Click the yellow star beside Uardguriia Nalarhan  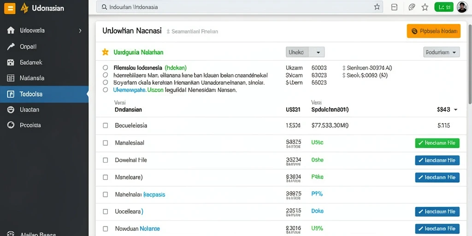[x=105, y=52]
